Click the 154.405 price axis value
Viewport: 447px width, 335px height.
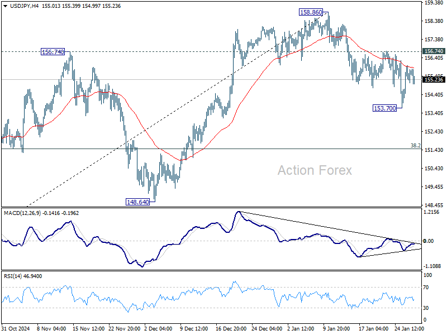tap(434, 95)
